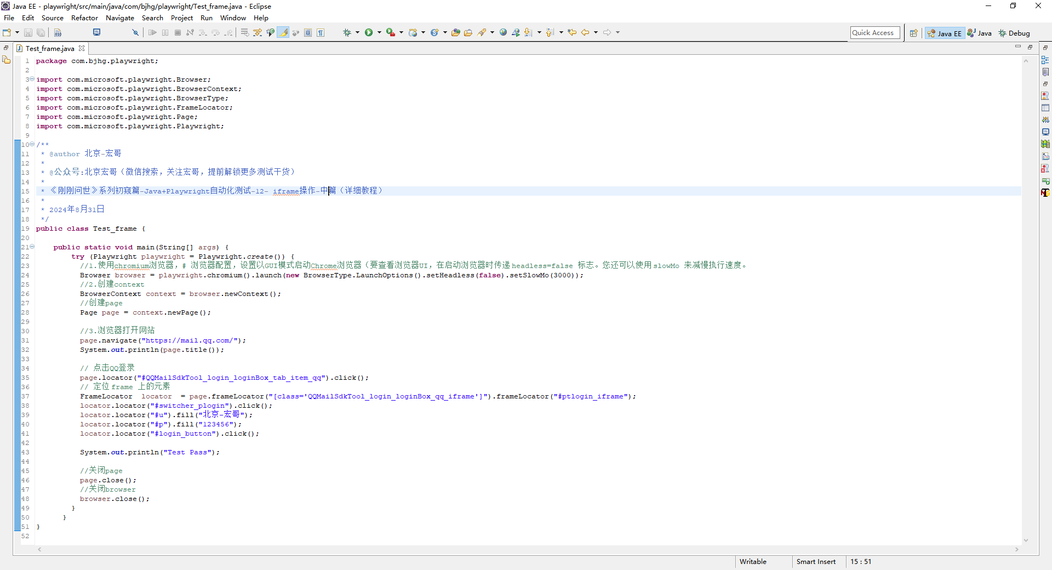Collapse the Javadoc comment on line 10

32,144
